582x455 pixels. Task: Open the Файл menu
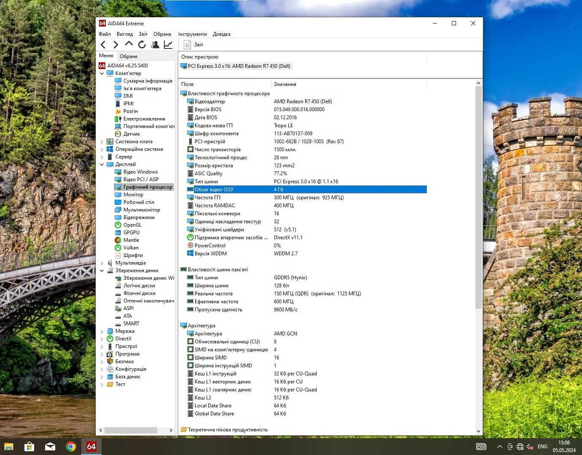tap(105, 34)
